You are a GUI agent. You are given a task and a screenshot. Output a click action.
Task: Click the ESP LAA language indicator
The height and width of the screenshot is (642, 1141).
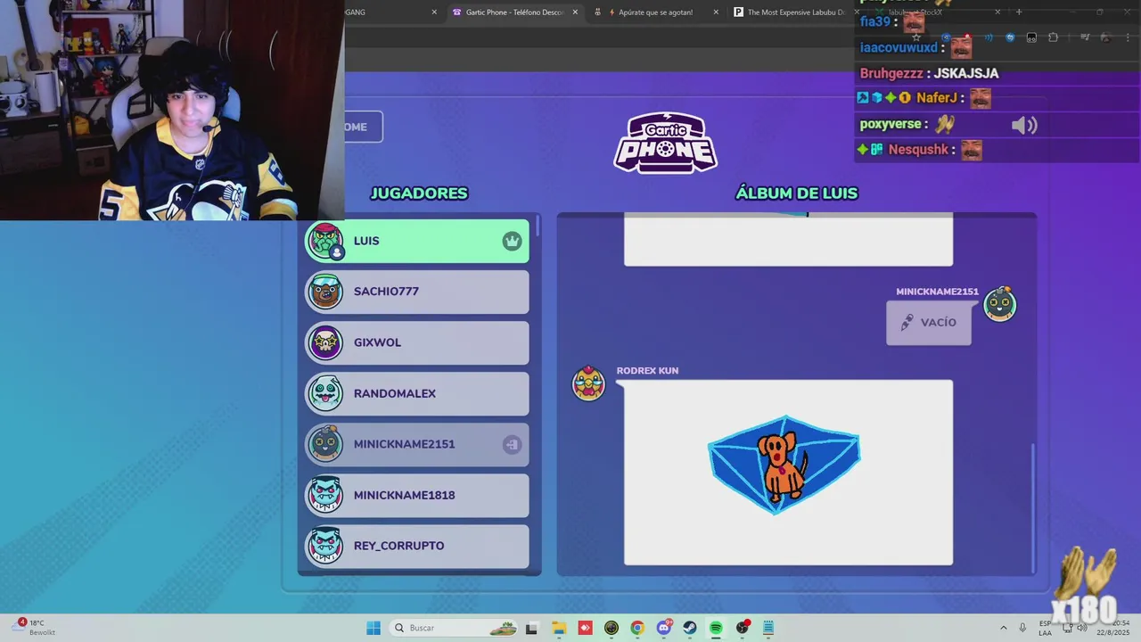tap(1045, 628)
